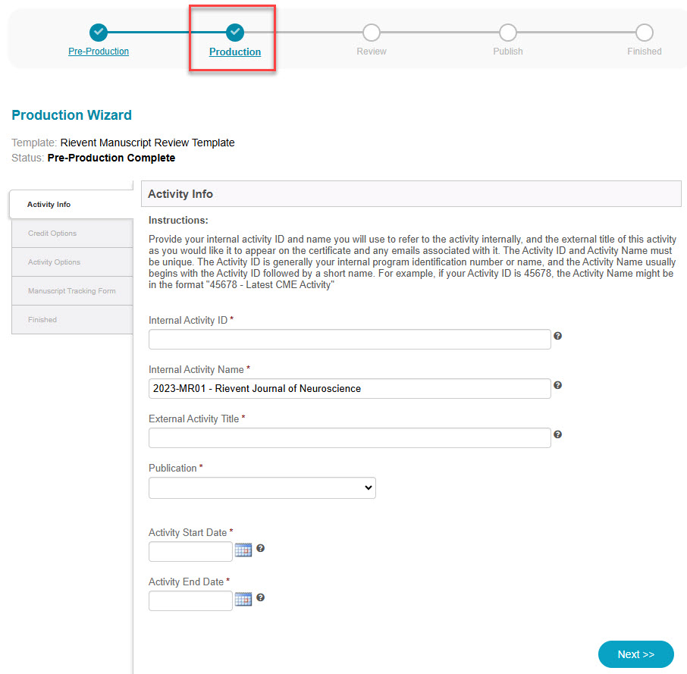687x674 pixels.
Task: Show help for Internal Activity Name
Action: click(x=557, y=385)
